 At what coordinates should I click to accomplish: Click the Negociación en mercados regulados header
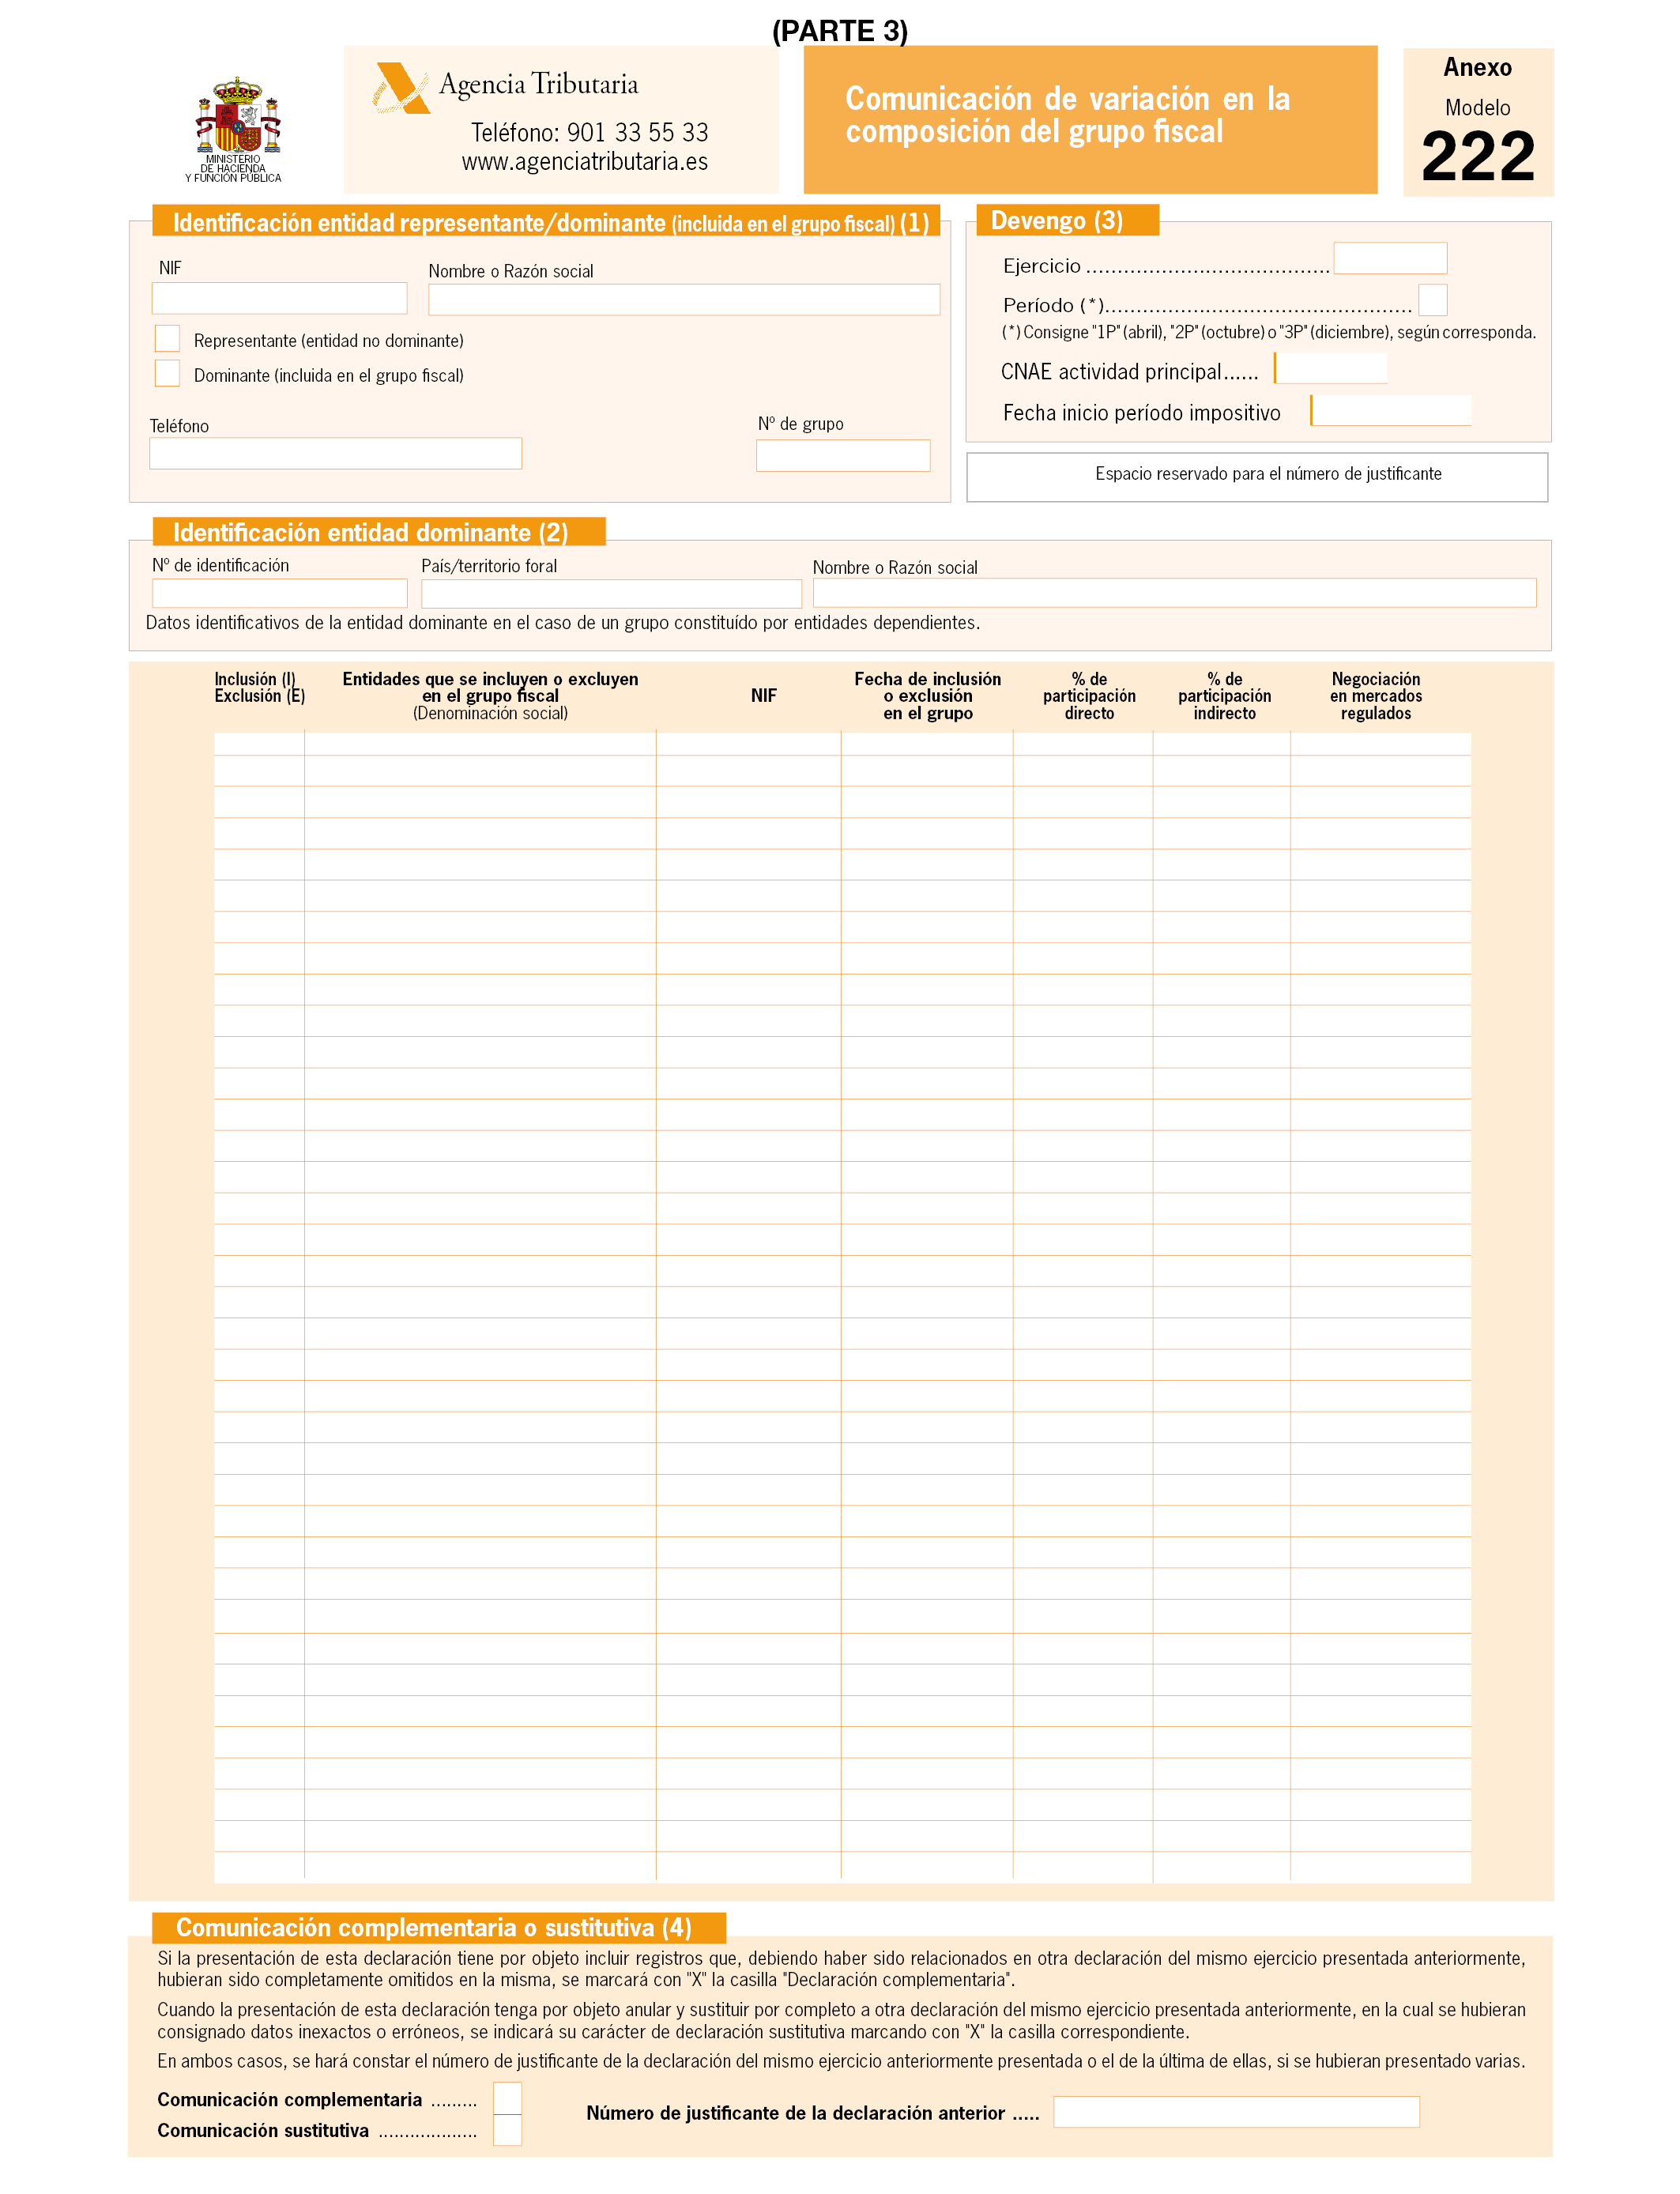coord(1375,696)
